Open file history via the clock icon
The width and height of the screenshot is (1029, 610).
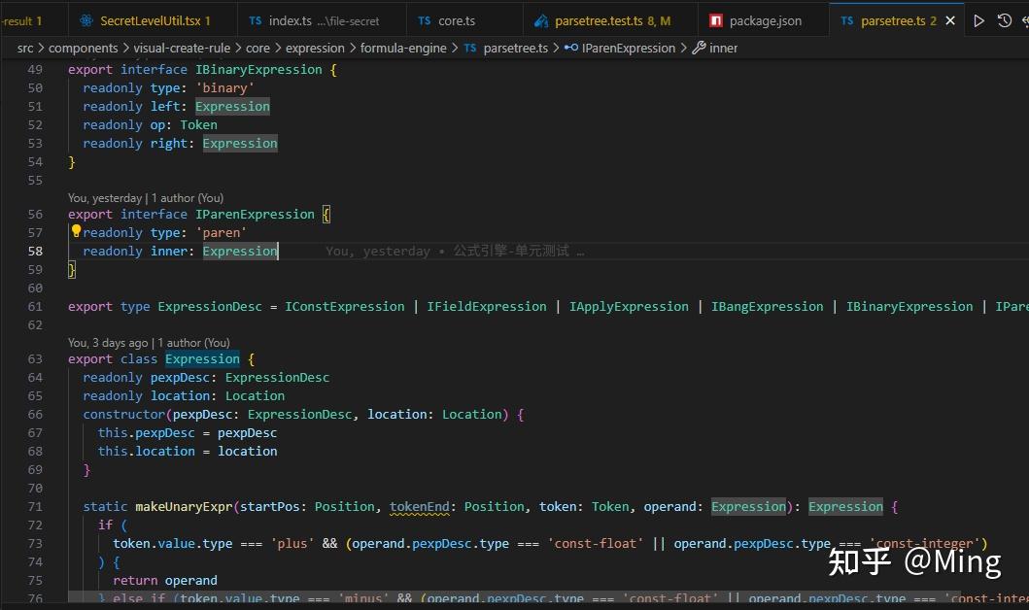point(1005,20)
